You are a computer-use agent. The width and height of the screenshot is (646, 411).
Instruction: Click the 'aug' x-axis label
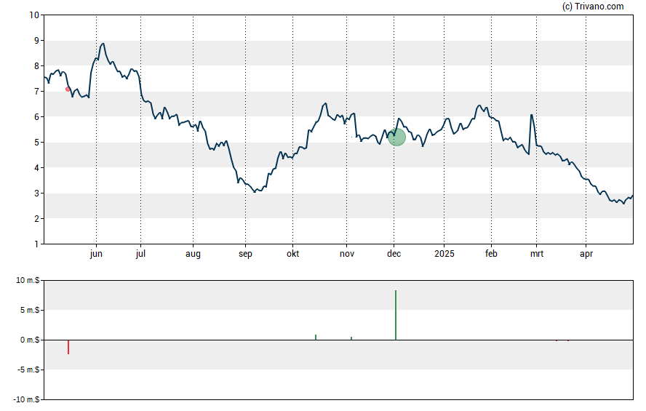coord(193,254)
